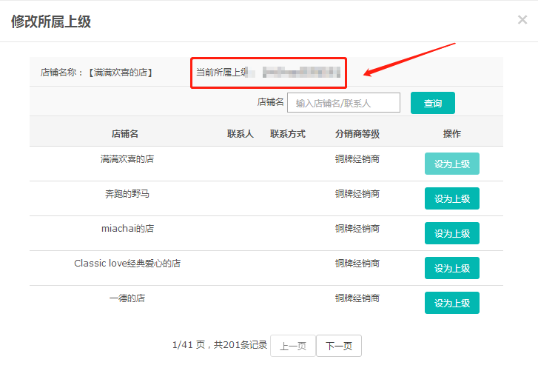Set Classic love经典爱心的店 as superior
Screen dimensions: 538x365
[x=451, y=268]
